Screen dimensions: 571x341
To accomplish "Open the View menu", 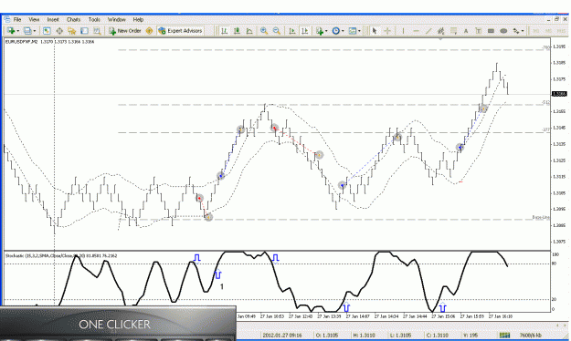I will click(34, 20).
